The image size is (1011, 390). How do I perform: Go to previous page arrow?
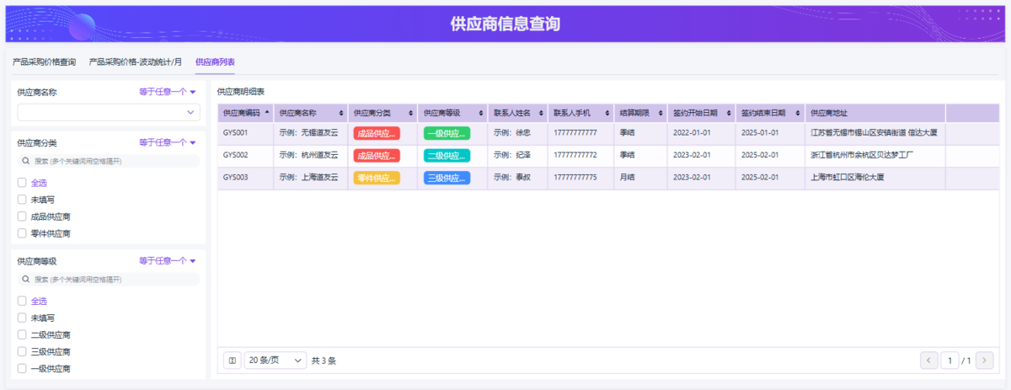pos(929,361)
